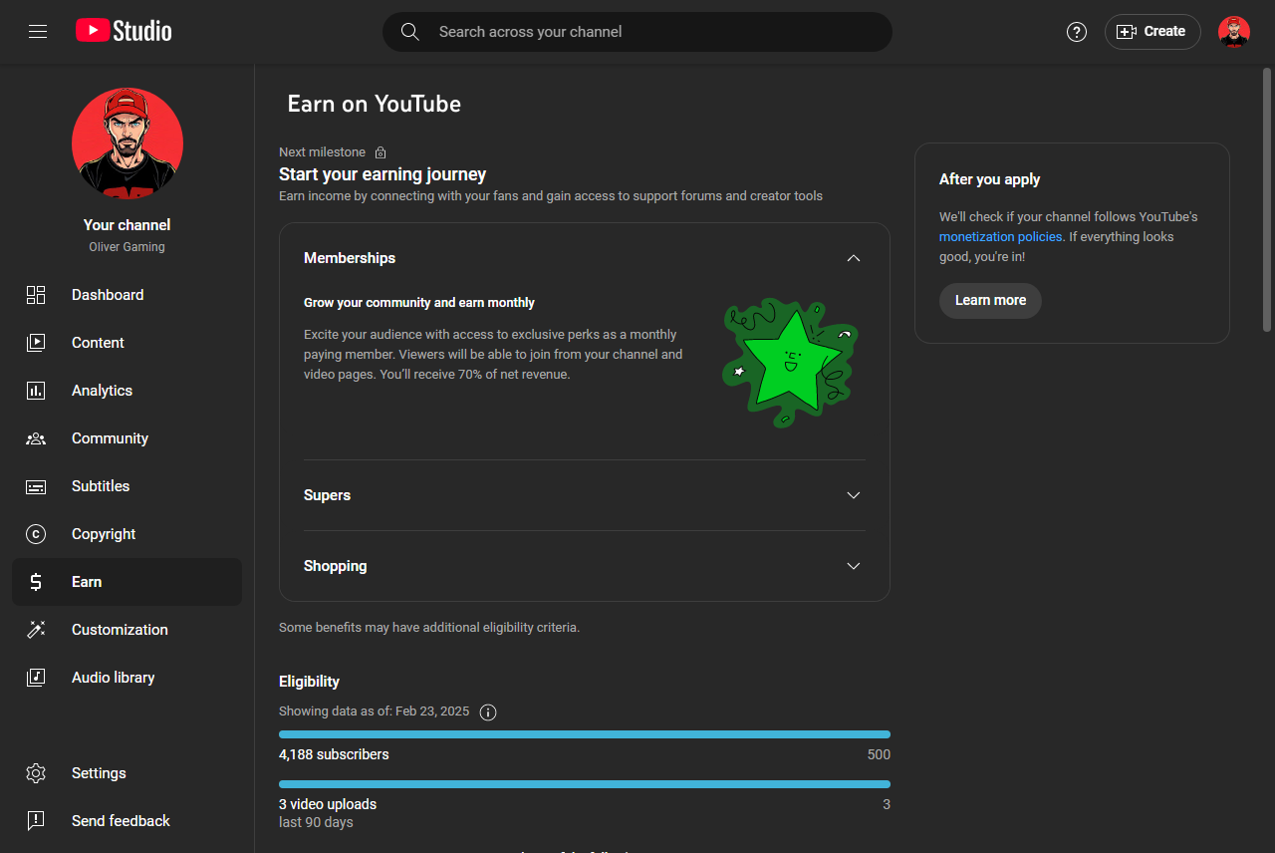Click the search magnifier icon
The height and width of the screenshot is (853, 1275).
410,32
